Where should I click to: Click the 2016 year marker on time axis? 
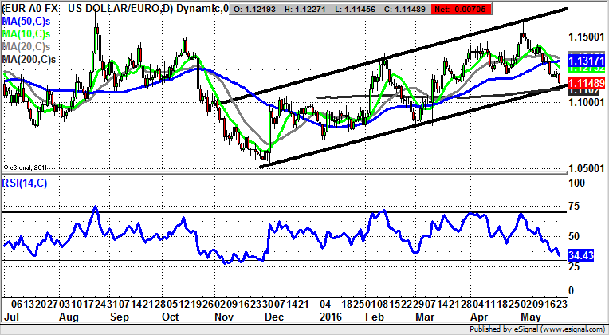[324, 315]
